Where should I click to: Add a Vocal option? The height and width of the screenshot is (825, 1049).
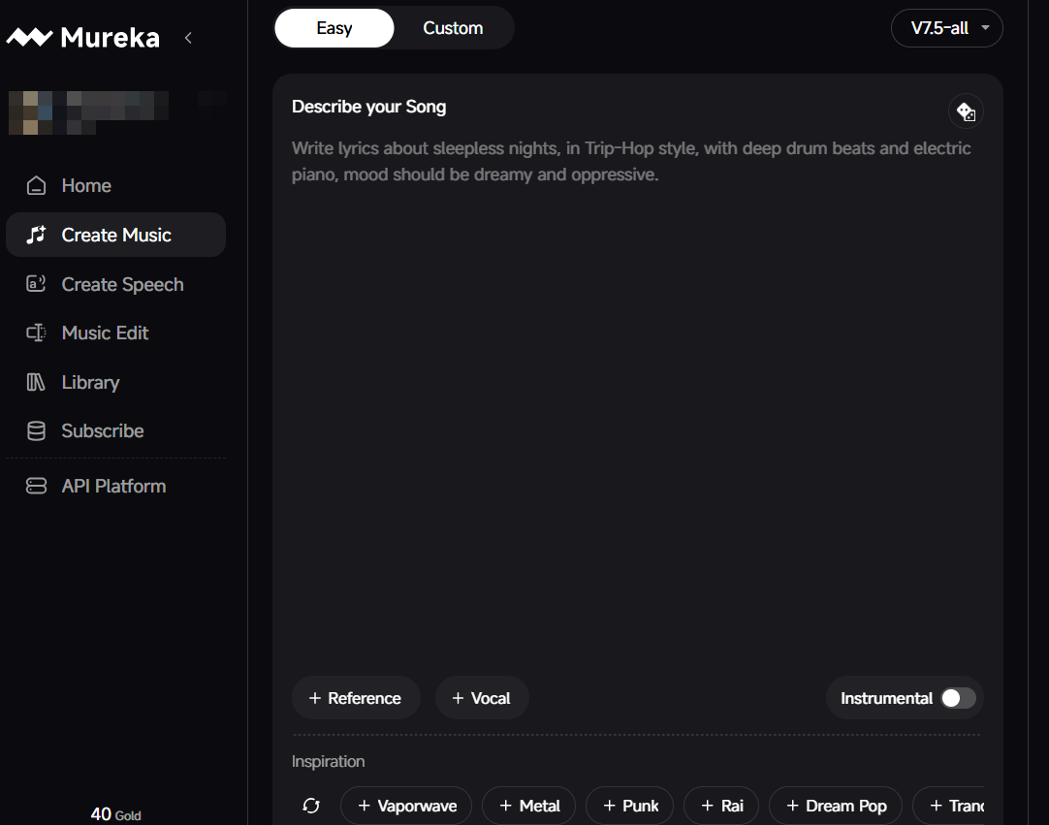[x=482, y=698]
